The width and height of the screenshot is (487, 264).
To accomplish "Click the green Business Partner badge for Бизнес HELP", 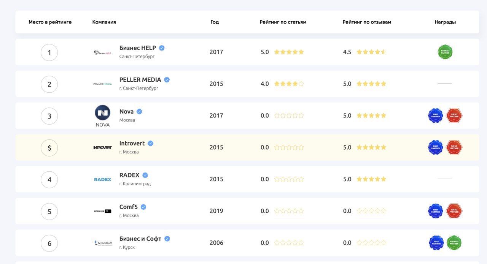I will [x=445, y=52].
